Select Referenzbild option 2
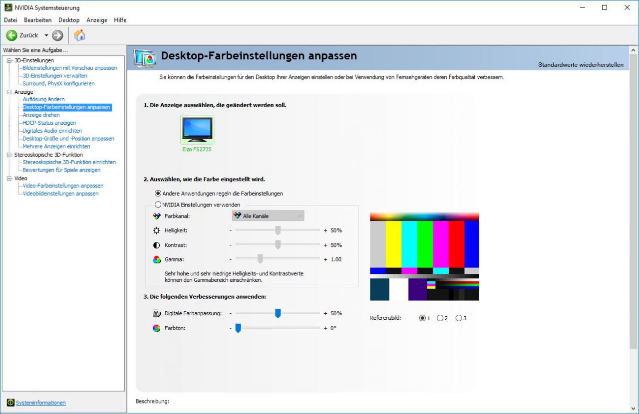This screenshot has width=639, height=414. click(440, 318)
